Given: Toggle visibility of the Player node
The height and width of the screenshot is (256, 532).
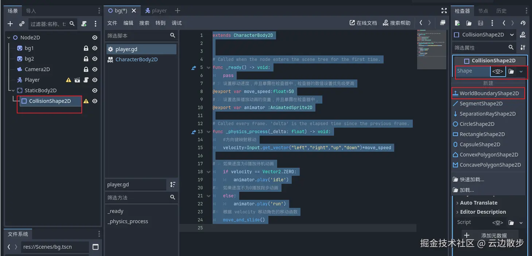Looking at the screenshot, I should tap(95, 80).
